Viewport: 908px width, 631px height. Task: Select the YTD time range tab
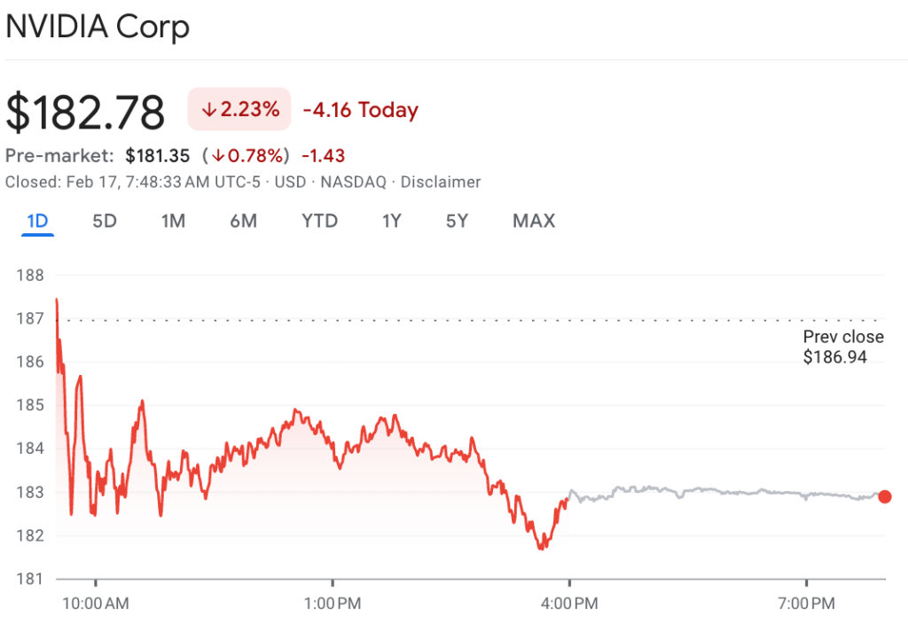point(319,221)
